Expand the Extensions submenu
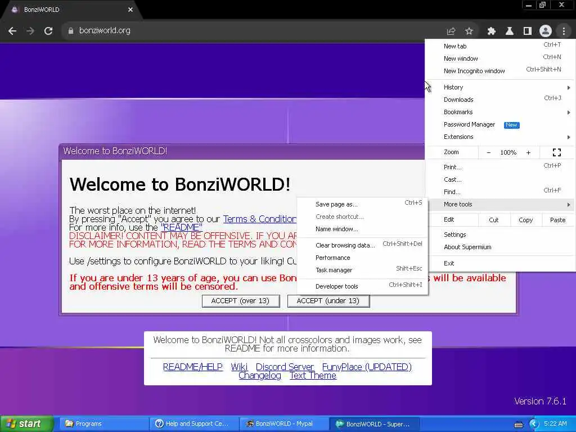 (x=500, y=137)
